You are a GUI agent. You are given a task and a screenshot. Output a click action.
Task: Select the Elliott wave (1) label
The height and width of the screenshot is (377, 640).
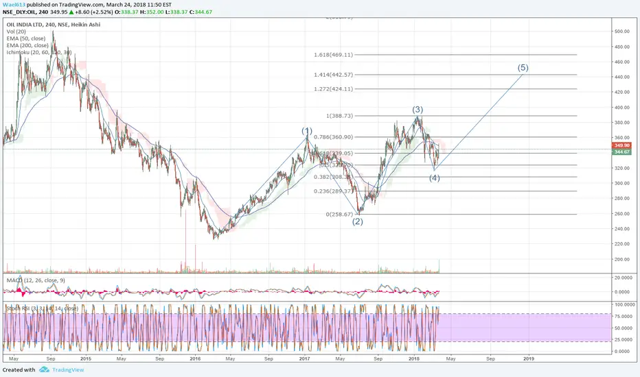click(x=307, y=131)
